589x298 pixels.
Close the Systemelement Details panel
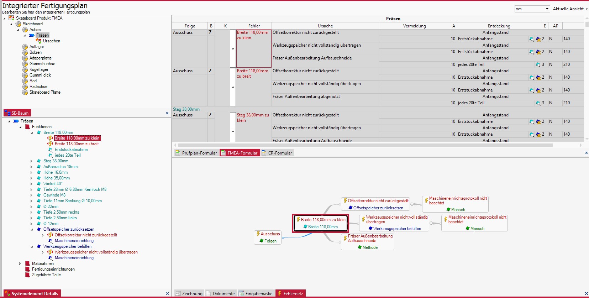coord(167,294)
